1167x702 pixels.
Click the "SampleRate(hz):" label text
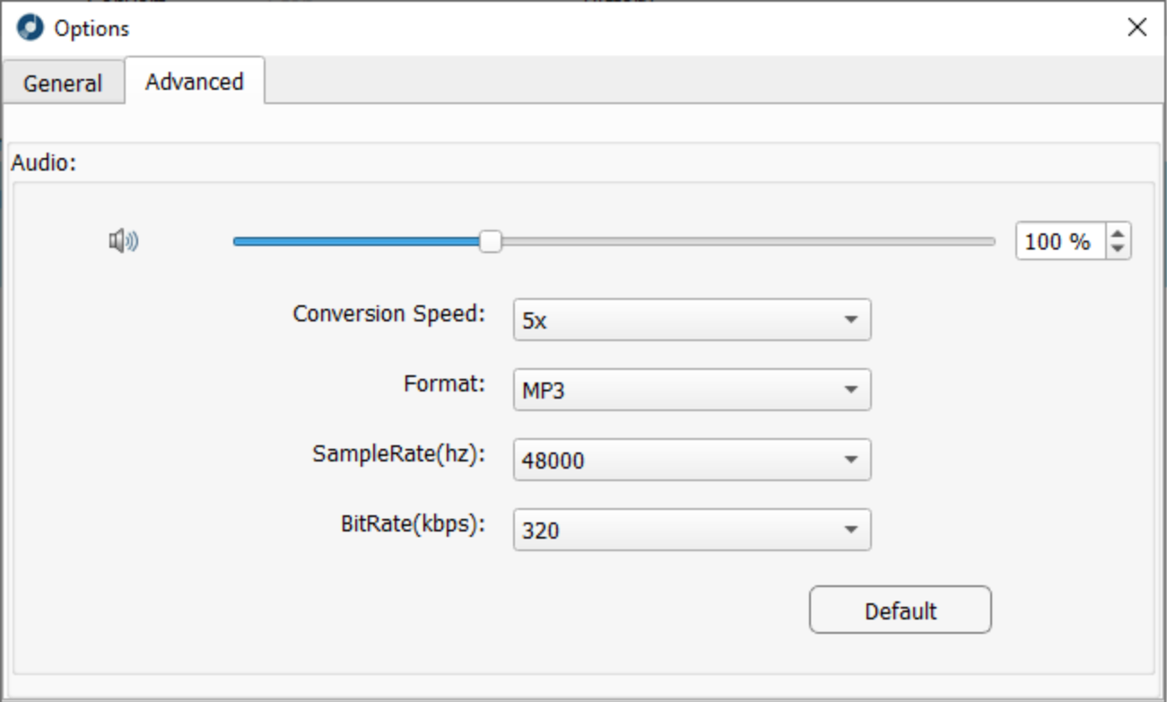point(398,454)
